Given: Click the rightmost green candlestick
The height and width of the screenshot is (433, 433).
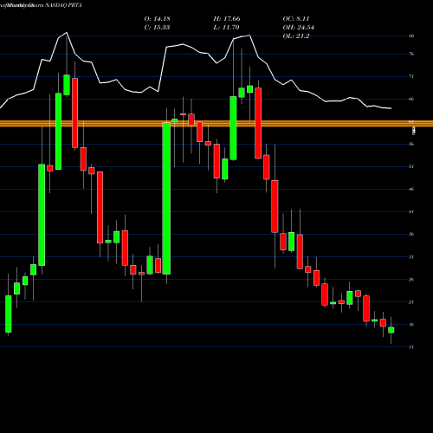Looking at the screenshot, I should click(391, 330).
